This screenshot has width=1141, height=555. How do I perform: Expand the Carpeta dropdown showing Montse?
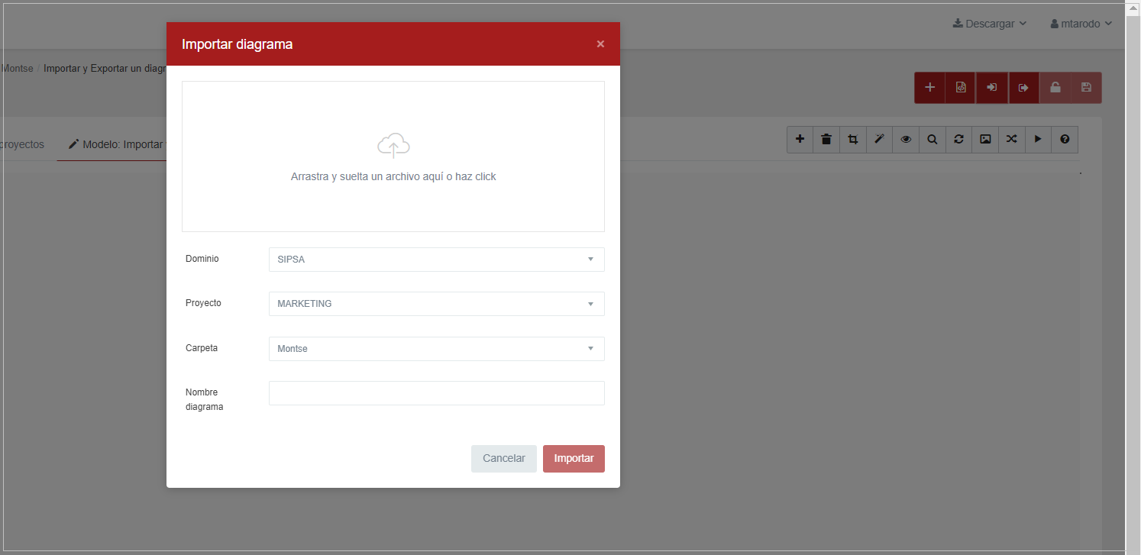click(436, 349)
